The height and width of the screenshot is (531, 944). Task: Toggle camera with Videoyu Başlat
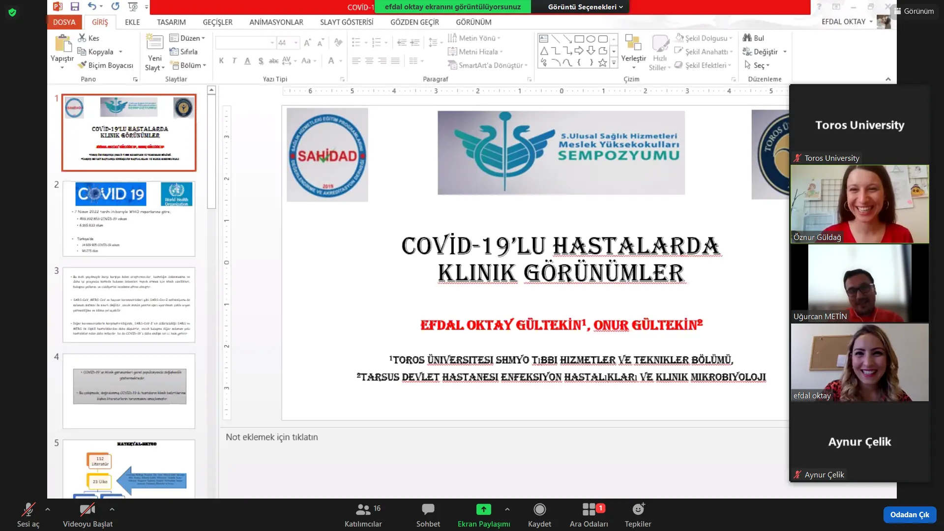88,515
